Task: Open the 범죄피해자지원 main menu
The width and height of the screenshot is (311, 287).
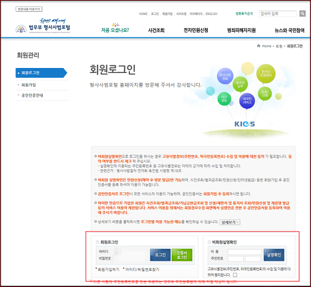Action: 241,31
